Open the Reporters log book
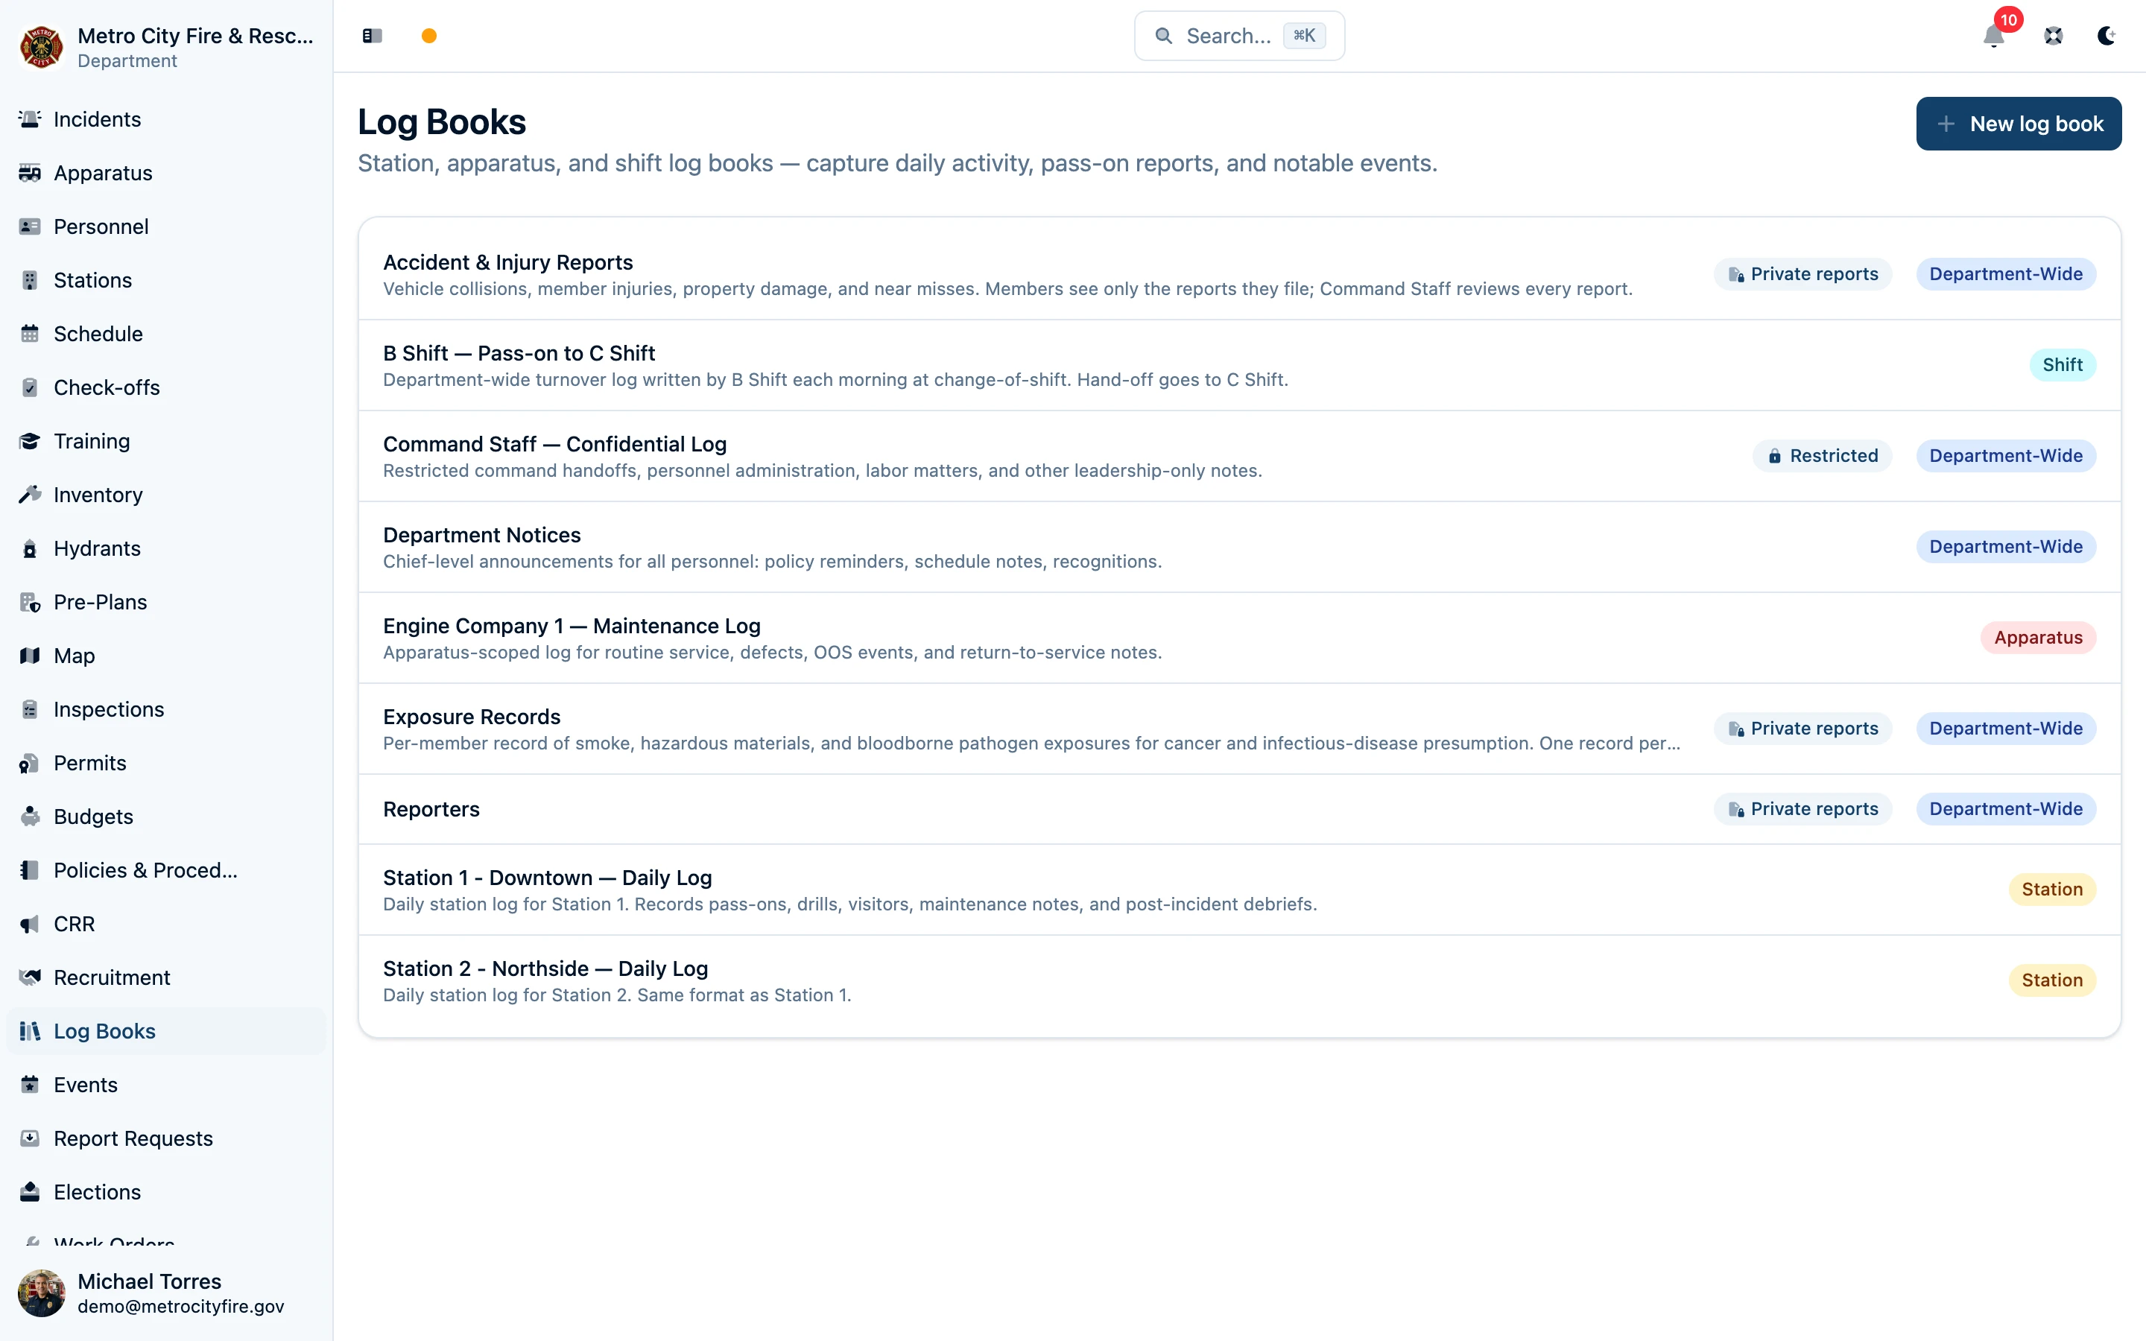2146x1341 pixels. click(x=1239, y=809)
